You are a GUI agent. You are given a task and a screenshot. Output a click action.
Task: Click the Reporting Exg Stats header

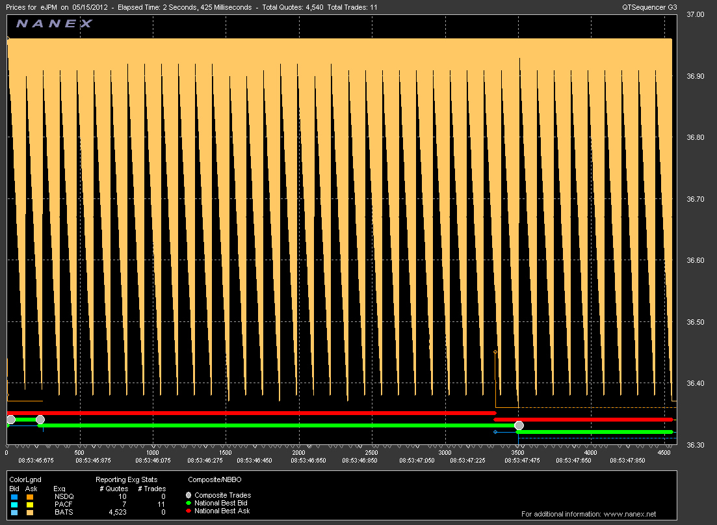click(x=126, y=479)
